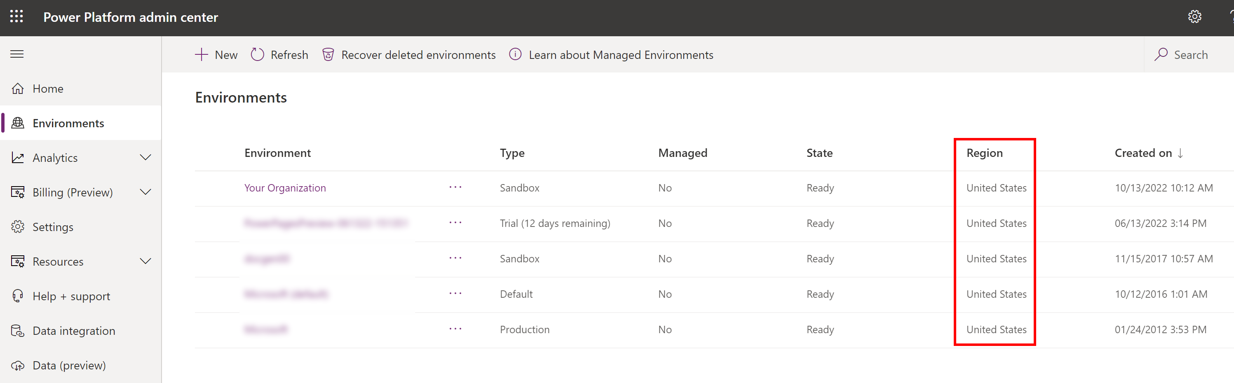Click the Region column header

pyautogui.click(x=984, y=153)
